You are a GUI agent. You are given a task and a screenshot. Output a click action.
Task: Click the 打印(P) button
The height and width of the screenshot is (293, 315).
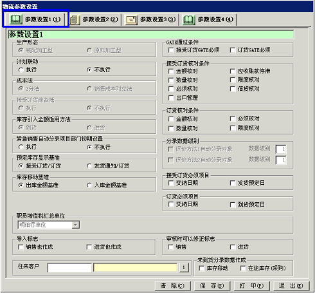(x=251, y=286)
